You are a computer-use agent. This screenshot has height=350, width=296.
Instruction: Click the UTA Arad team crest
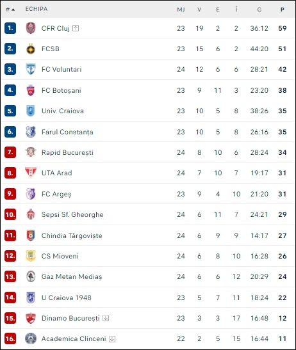(x=31, y=173)
